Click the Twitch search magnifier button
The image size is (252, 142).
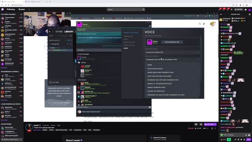(143, 9)
